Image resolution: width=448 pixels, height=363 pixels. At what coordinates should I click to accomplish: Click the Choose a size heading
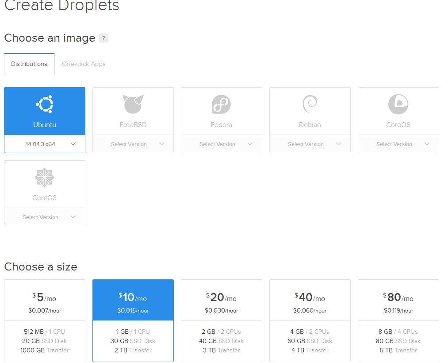pyautogui.click(x=41, y=267)
